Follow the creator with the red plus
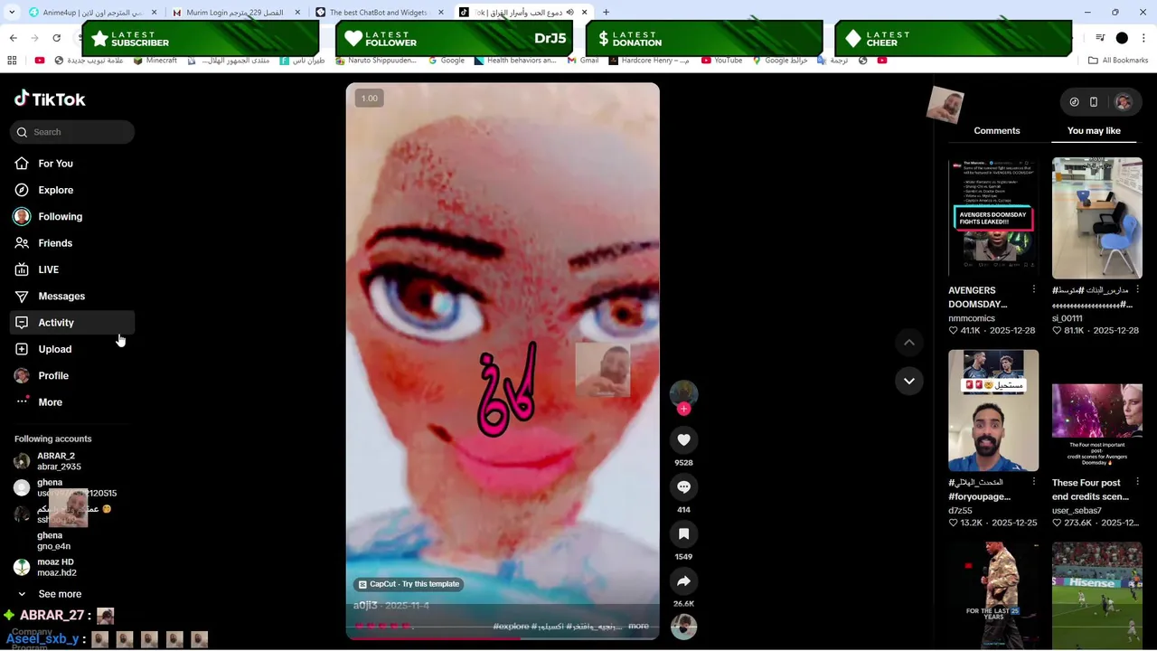This screenshot has width=1157, height=651. pos(683,409)
